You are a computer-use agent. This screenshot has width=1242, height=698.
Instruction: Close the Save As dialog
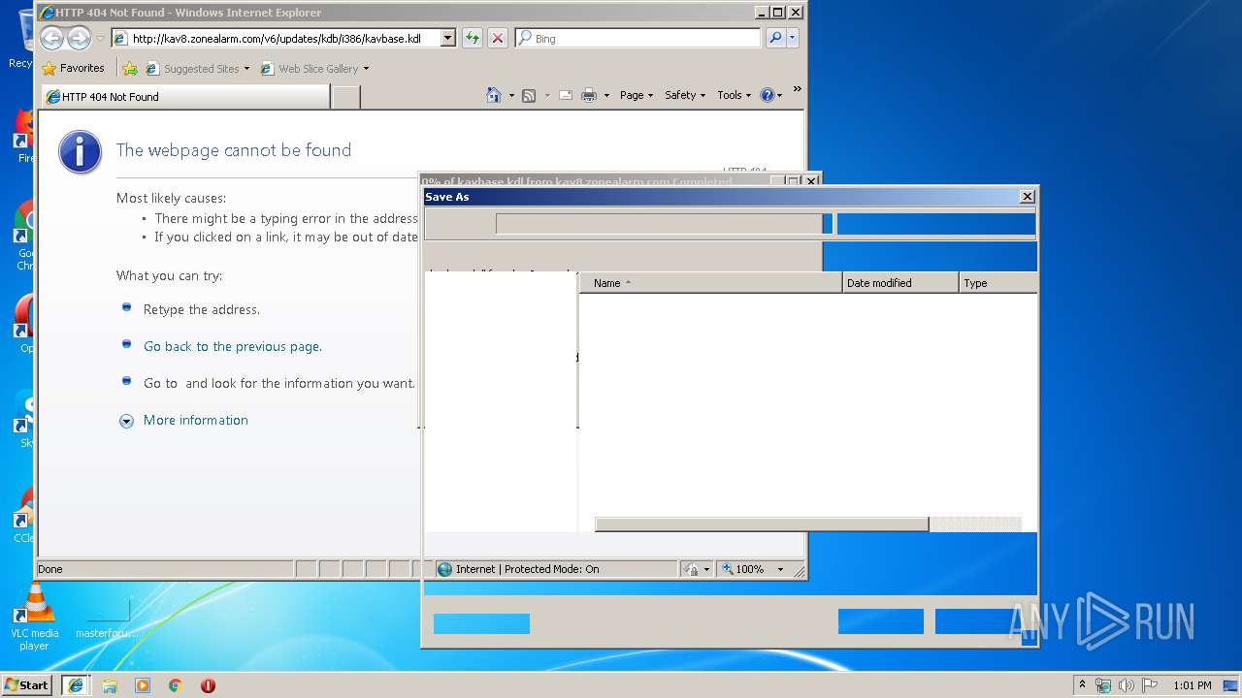pos(1028,197)
